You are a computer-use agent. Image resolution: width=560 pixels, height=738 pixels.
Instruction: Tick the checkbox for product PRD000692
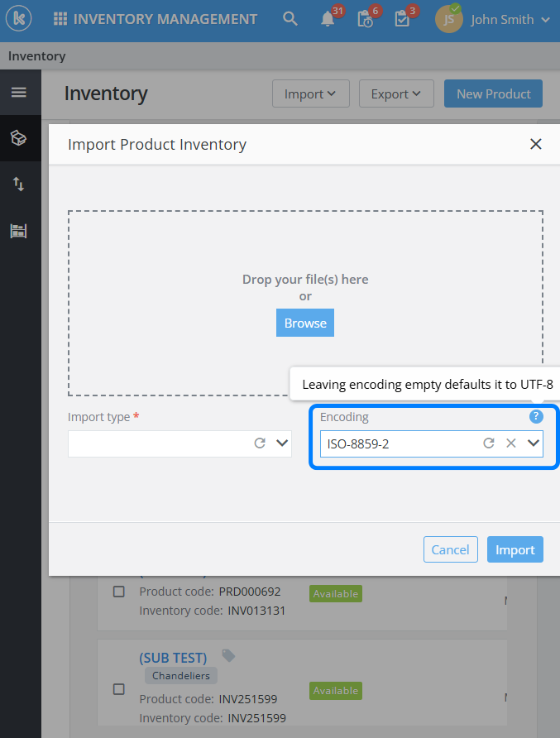(x=119, y=592)
